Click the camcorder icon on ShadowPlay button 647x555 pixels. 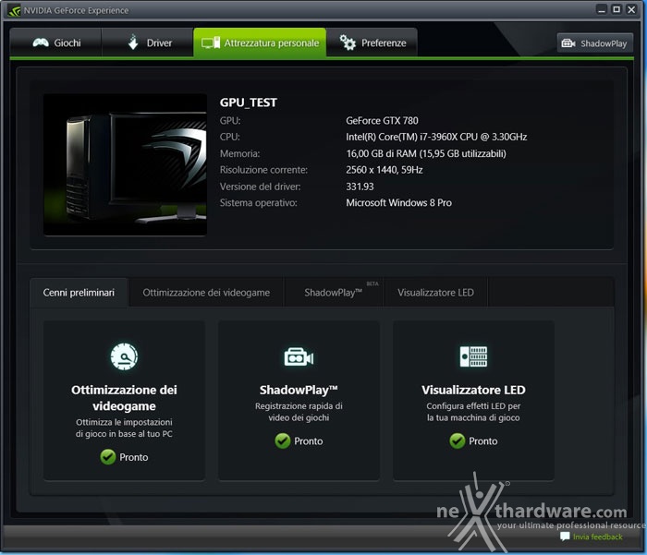click(x=568, y=43)
